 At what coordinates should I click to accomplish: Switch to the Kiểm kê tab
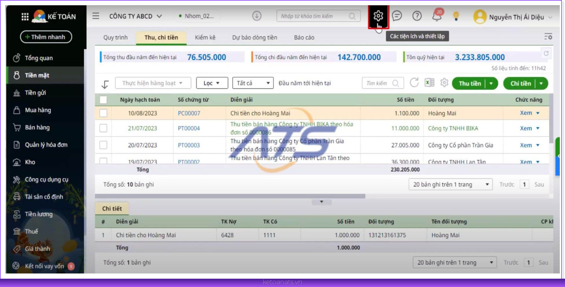point(205,37)
